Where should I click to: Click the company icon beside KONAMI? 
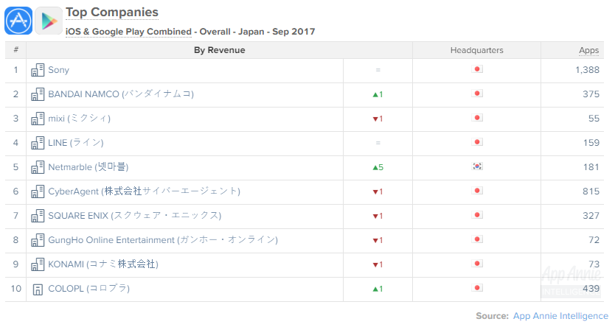[38, 264]
